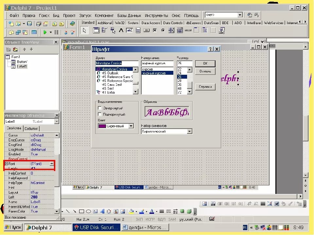This screenshot has height=235, width=314.
Task: Select Form1 in the Object TreeView
Action: click(15, 57)
